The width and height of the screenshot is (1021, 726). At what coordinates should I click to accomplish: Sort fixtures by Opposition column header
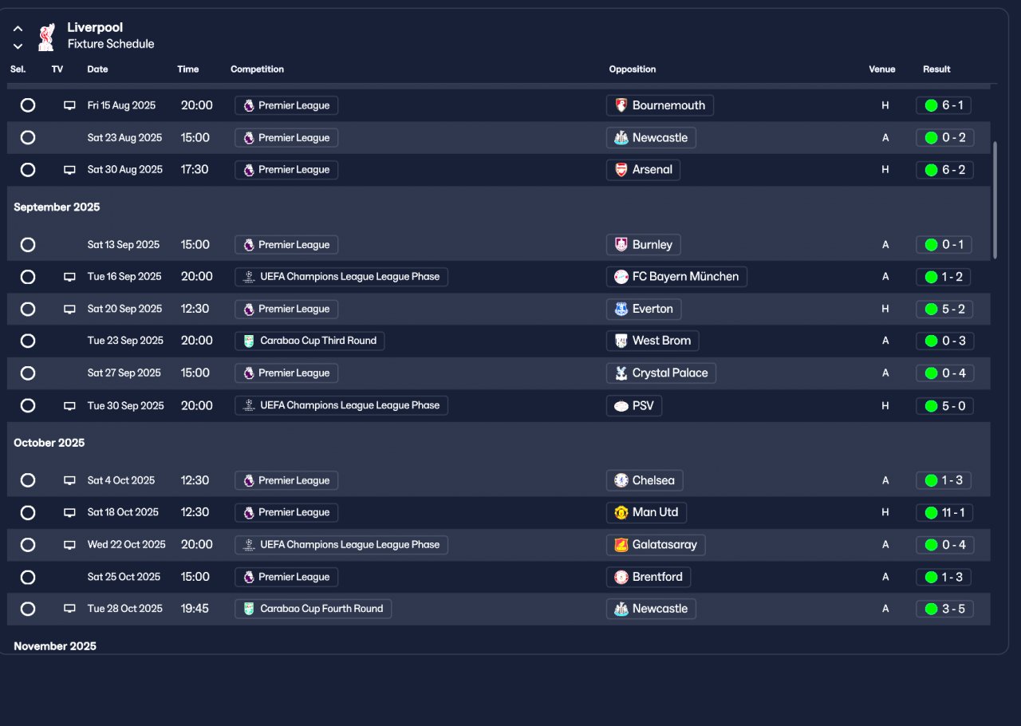pyautogui.click(x=632, y=69)
